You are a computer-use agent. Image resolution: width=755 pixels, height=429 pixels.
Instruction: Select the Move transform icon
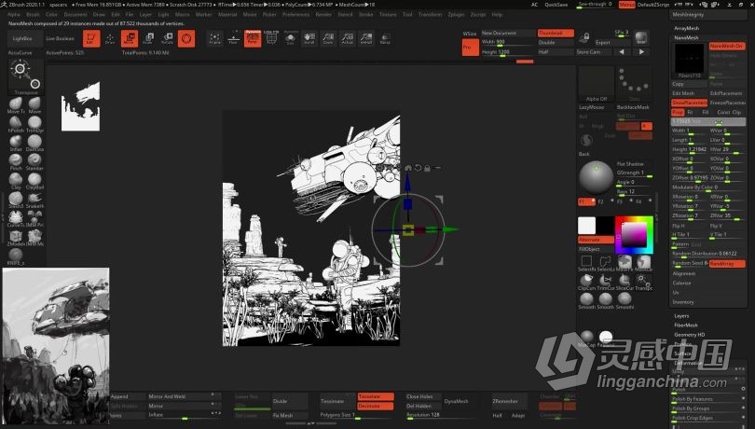click(x=129, y=38)
